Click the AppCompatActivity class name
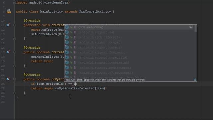The image size is (213, 120). (95, 12)
